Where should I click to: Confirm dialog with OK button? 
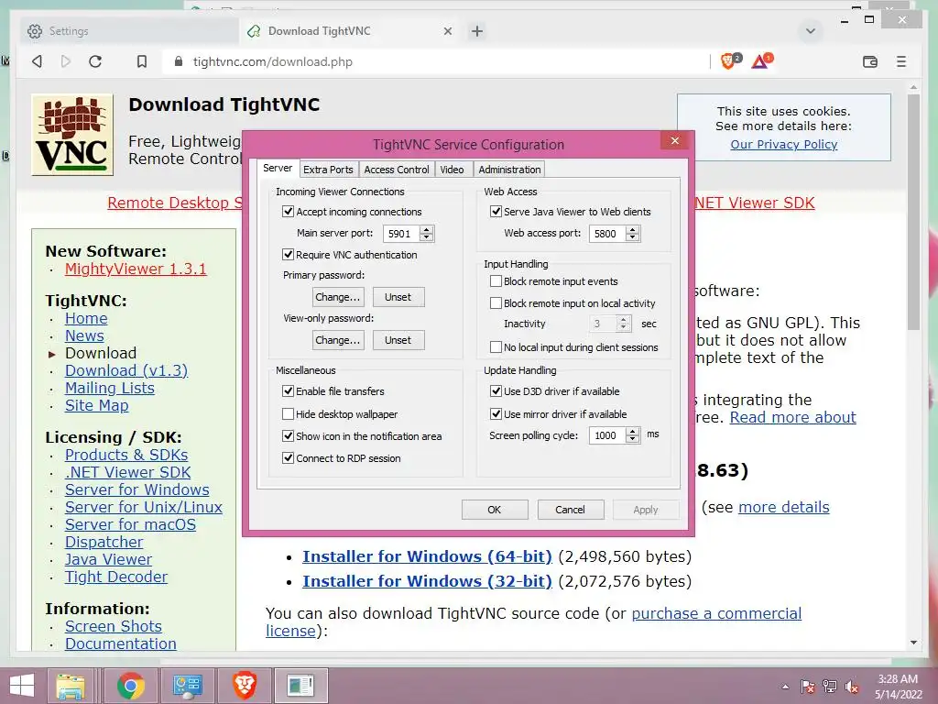(495, 510)
